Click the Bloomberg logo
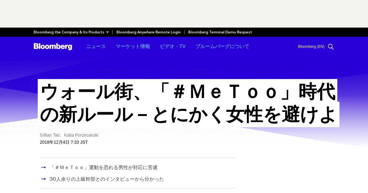The image size is (368, 193). (x=53, y=47)
